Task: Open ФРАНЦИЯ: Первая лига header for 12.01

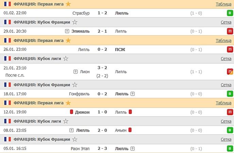Action: [x=38, y=103]
